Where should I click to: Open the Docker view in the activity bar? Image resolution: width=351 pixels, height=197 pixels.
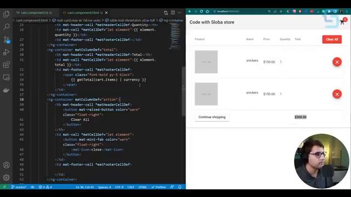coord(6,90)
